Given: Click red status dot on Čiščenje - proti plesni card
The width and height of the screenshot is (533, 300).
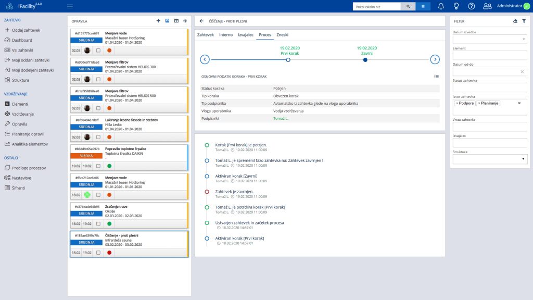Looking at the screenshot, I should (x=109, y=253).
